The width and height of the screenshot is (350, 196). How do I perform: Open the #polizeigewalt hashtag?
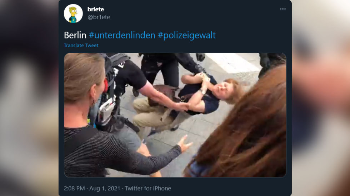pos(186,35)
